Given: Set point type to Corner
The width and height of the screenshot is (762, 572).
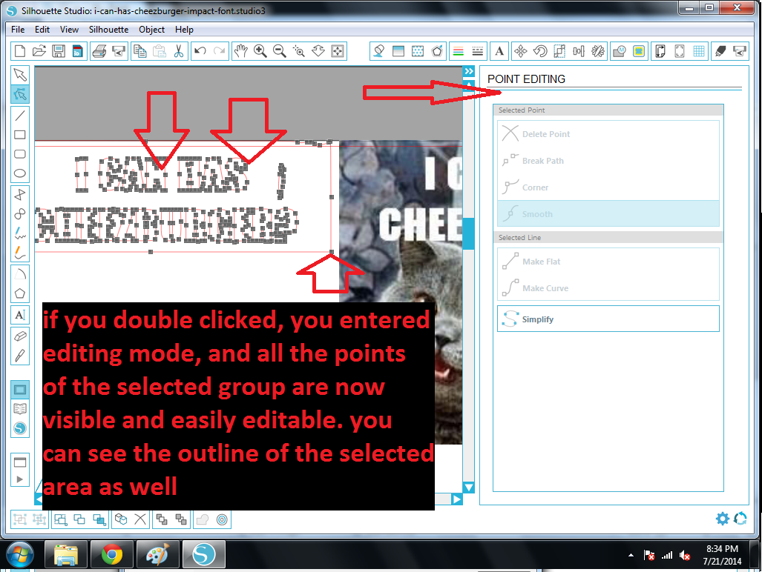Looking at the screenshot, I should coord(608,187).
